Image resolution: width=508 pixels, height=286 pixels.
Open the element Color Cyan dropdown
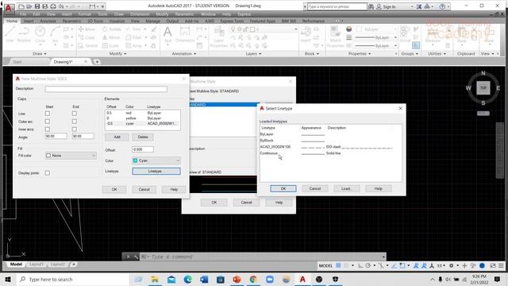(156, 160)
